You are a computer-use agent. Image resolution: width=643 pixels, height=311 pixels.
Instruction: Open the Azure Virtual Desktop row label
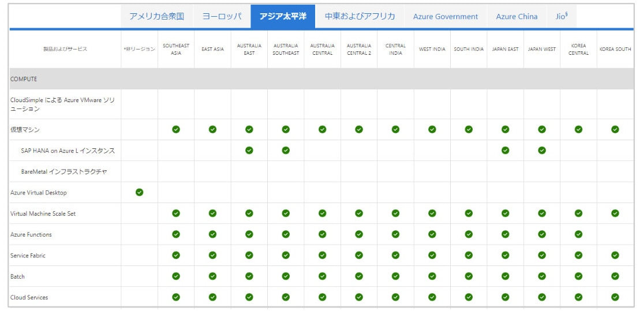click(39, 193)
